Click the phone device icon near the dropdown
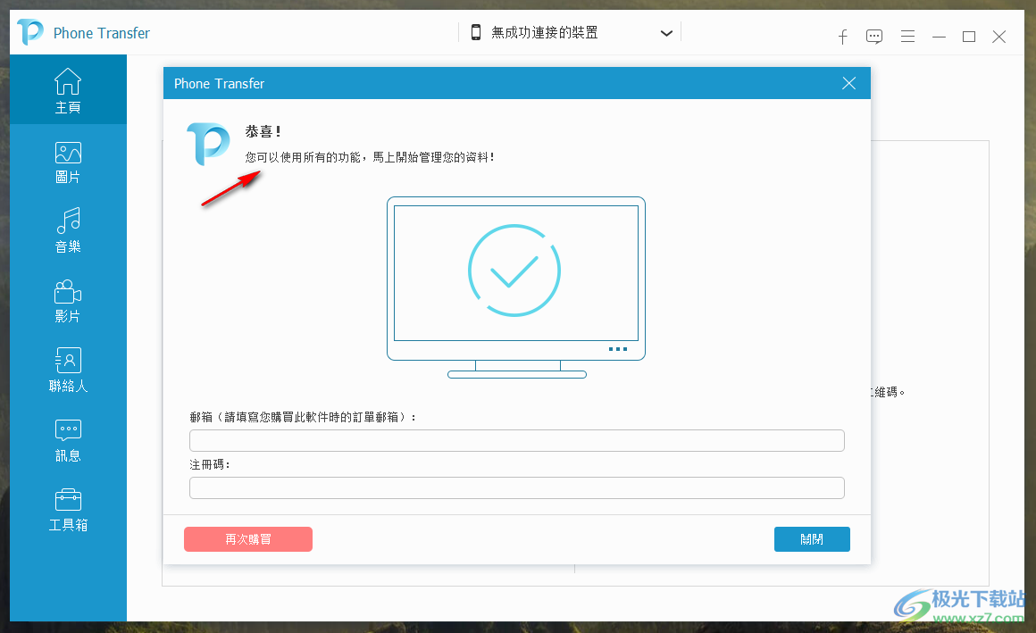The image size is (1036, 633). pos(476,32)
